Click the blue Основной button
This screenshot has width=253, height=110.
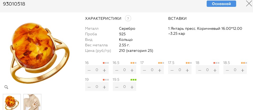[x=221, y=4]
